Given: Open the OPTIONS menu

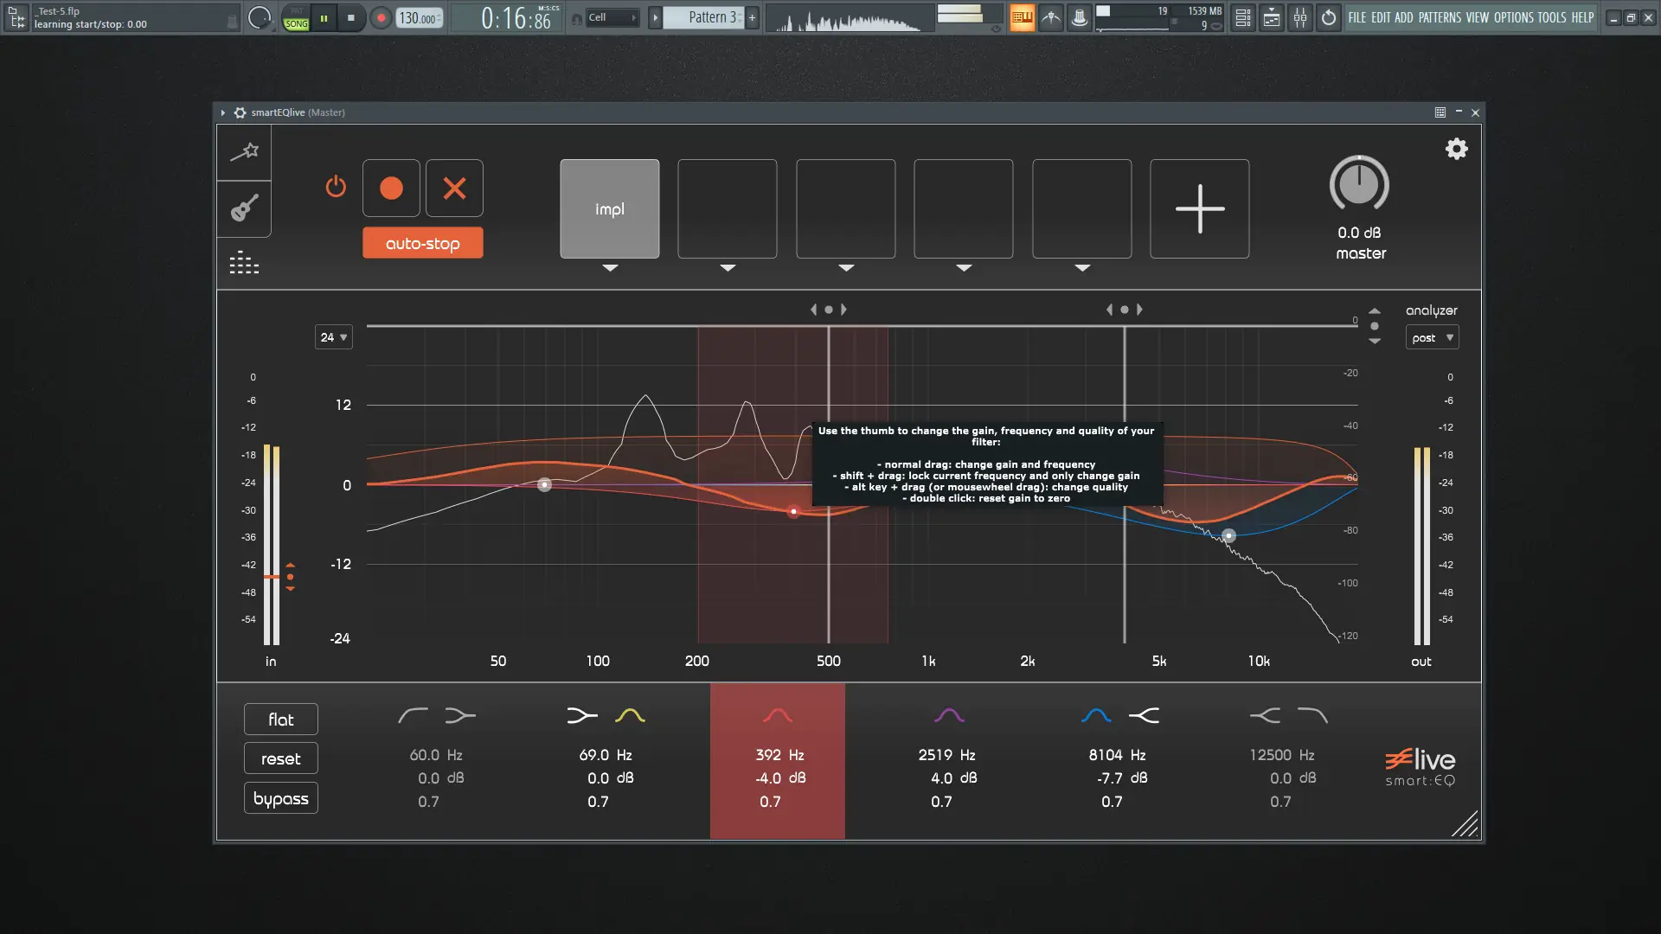Looking at the screenshot, I should tap(1513, 17).
